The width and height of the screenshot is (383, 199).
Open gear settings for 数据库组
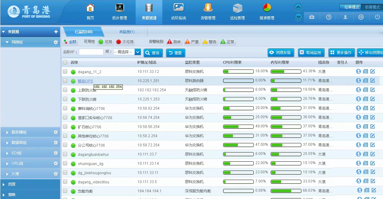point(56,143)
